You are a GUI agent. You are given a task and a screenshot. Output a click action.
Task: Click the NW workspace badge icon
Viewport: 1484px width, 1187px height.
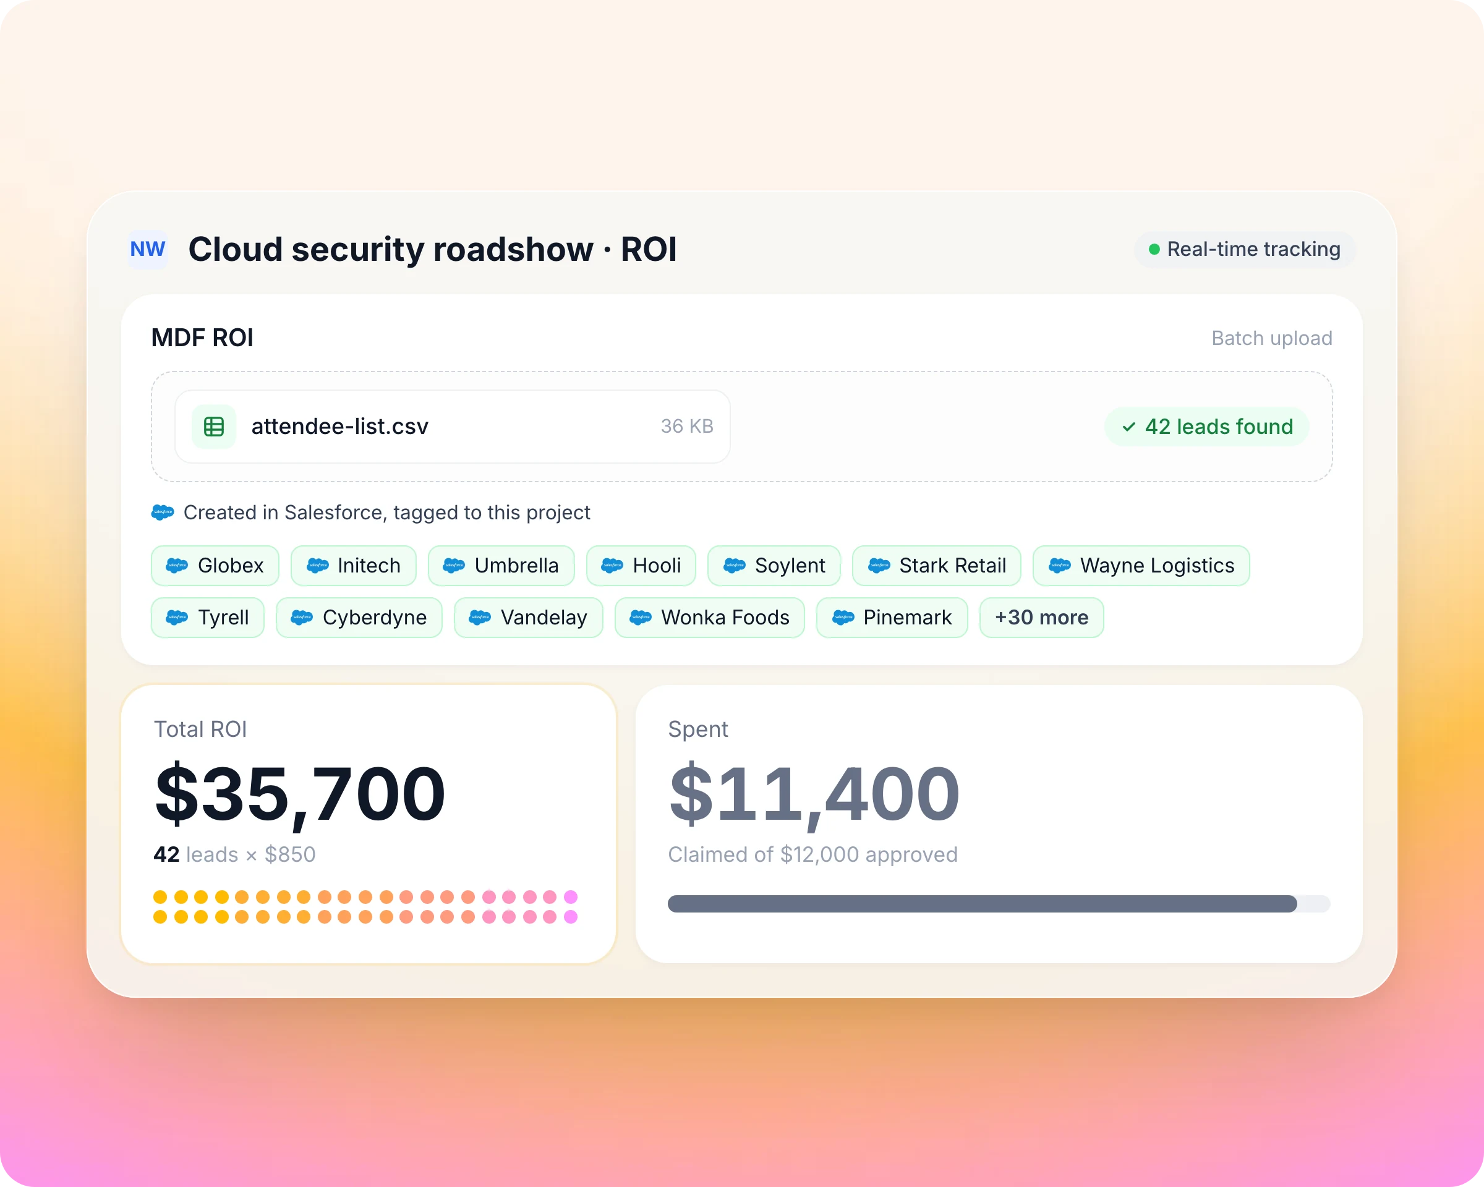[x=148, y=249]
